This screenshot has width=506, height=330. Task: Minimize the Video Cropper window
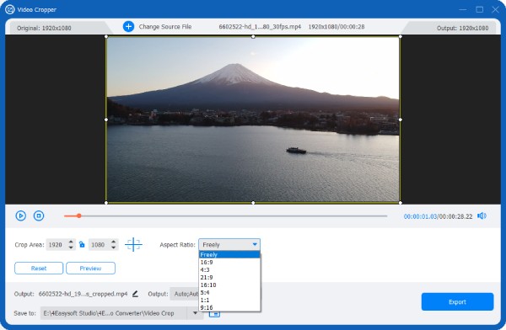click(463, 9)
